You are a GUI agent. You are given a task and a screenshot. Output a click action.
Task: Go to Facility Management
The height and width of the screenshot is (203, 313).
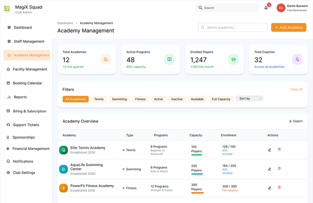tap(27, 69)
